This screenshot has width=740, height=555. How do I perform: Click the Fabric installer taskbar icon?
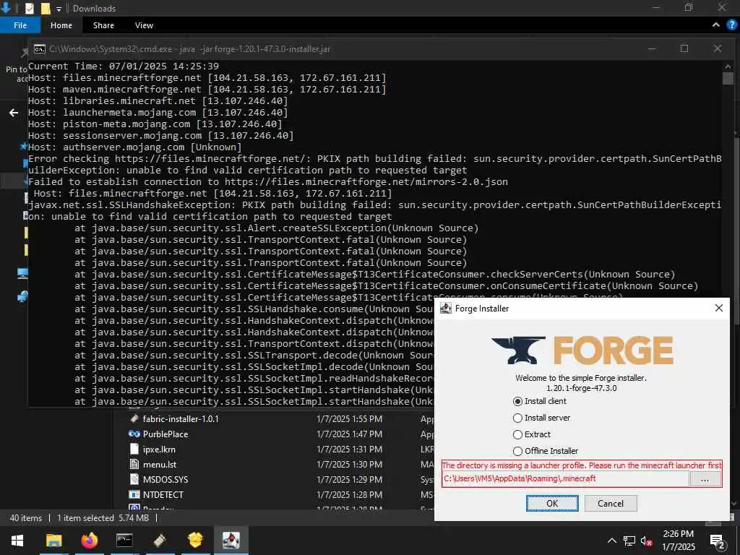(160, 541)
